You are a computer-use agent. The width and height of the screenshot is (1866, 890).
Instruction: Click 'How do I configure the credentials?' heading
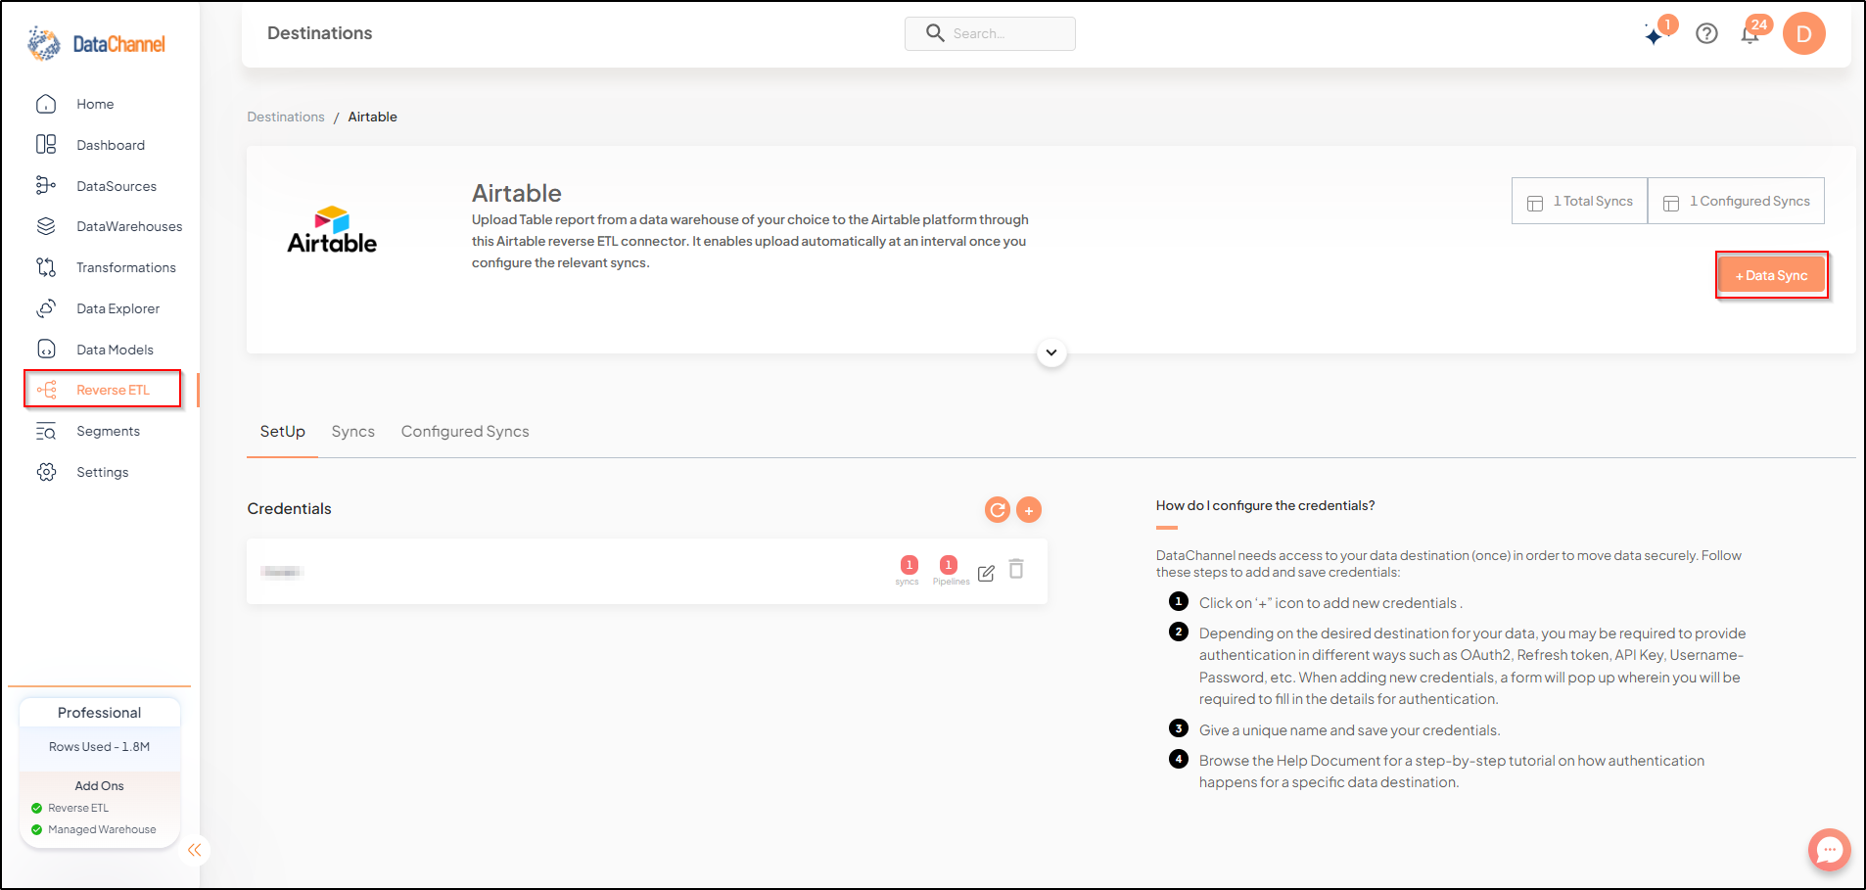click(1265, 505)
